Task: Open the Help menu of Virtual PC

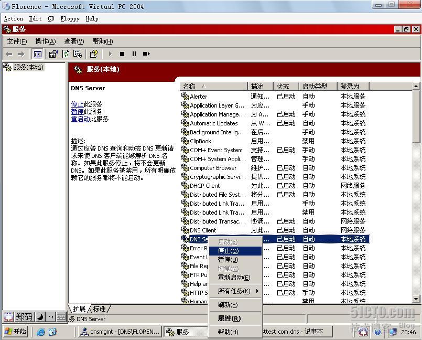Action: [92, 18]
